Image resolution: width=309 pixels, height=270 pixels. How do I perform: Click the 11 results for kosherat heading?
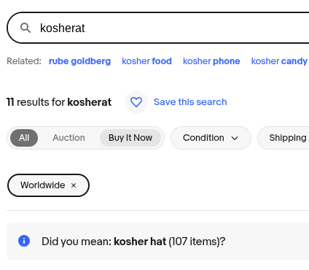[59, 102]
